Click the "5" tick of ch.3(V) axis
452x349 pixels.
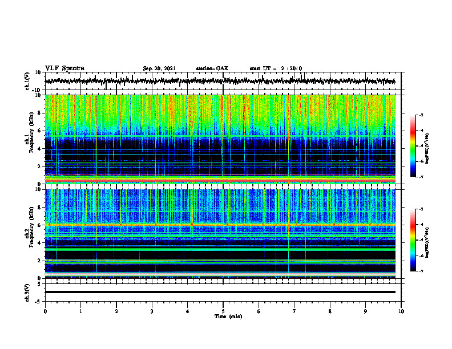click(40, 284)
